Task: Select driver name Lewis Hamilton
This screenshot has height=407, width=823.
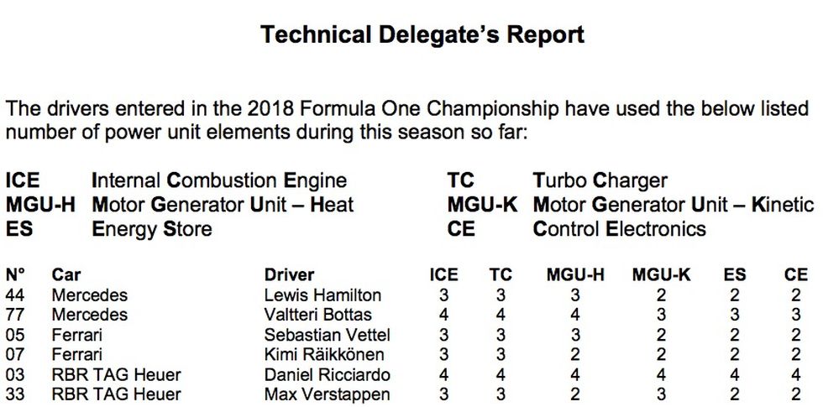Action: pos(322,295)
